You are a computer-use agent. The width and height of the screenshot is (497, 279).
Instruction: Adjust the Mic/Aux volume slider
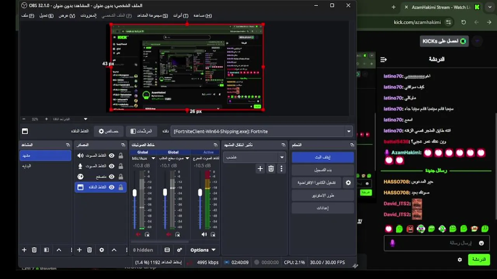[x=135, y=193]
